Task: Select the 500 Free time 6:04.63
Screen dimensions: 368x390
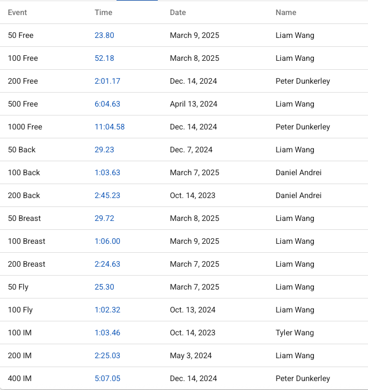Action: point(107,104)
